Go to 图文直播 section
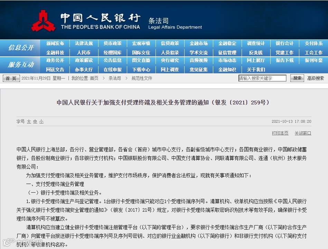The image size is (328, 249). [x=141, y=60]
